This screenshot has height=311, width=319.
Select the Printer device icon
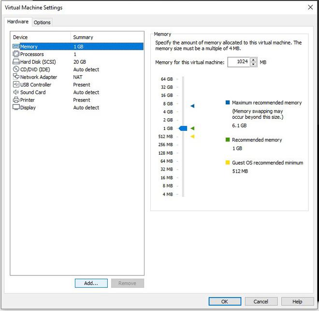16,100
